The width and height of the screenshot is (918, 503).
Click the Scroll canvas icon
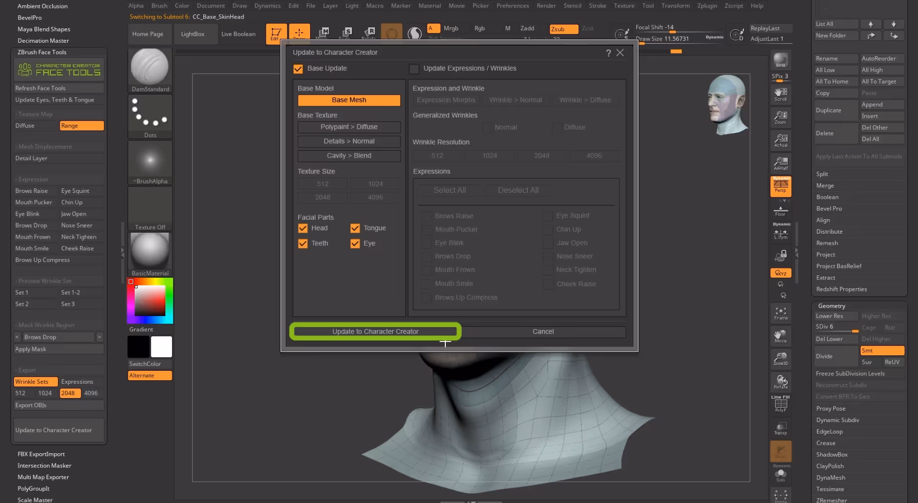(x=780, y=94)
